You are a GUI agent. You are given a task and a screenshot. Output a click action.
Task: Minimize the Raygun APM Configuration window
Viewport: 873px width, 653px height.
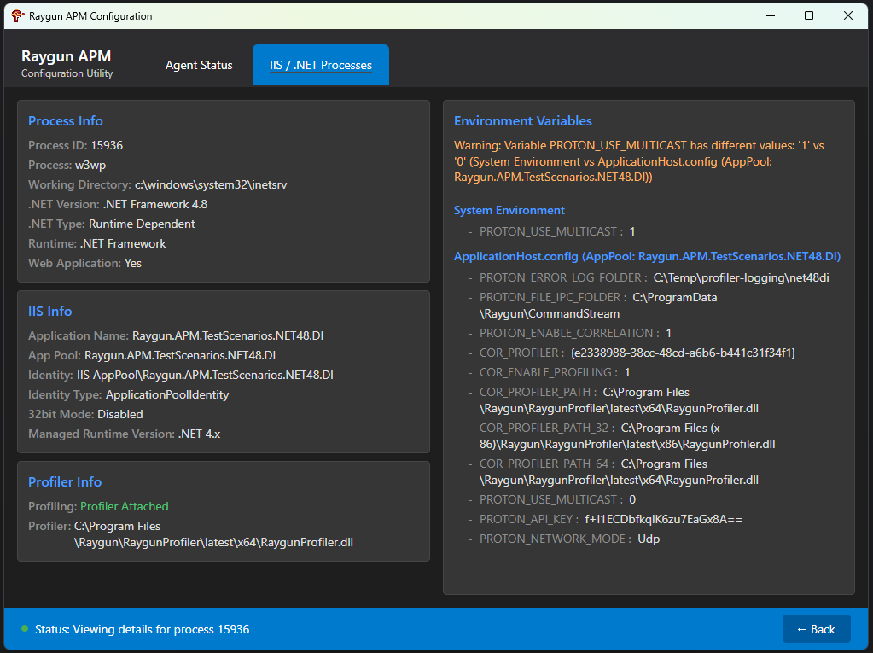point(771,15)
